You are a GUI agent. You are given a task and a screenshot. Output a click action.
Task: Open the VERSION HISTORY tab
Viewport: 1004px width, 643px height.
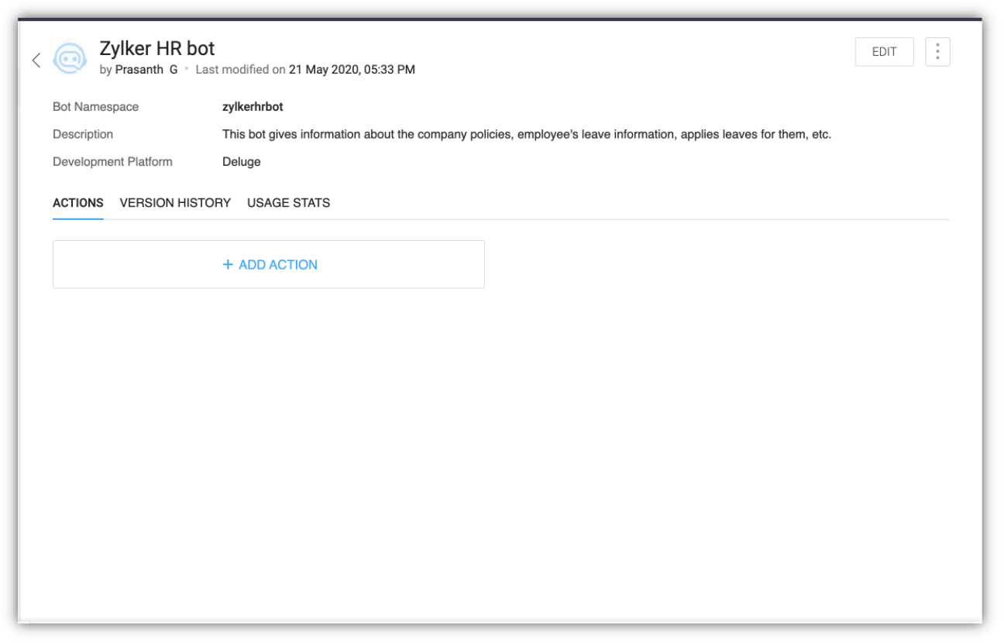175,203
